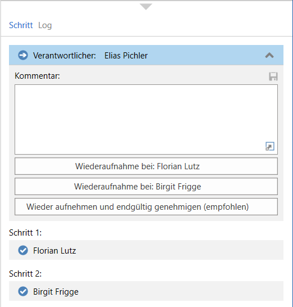The height and width of the screenshot is (307, 293).
Task: Click the save comment floppy disk icon
Action: point(273,76)
